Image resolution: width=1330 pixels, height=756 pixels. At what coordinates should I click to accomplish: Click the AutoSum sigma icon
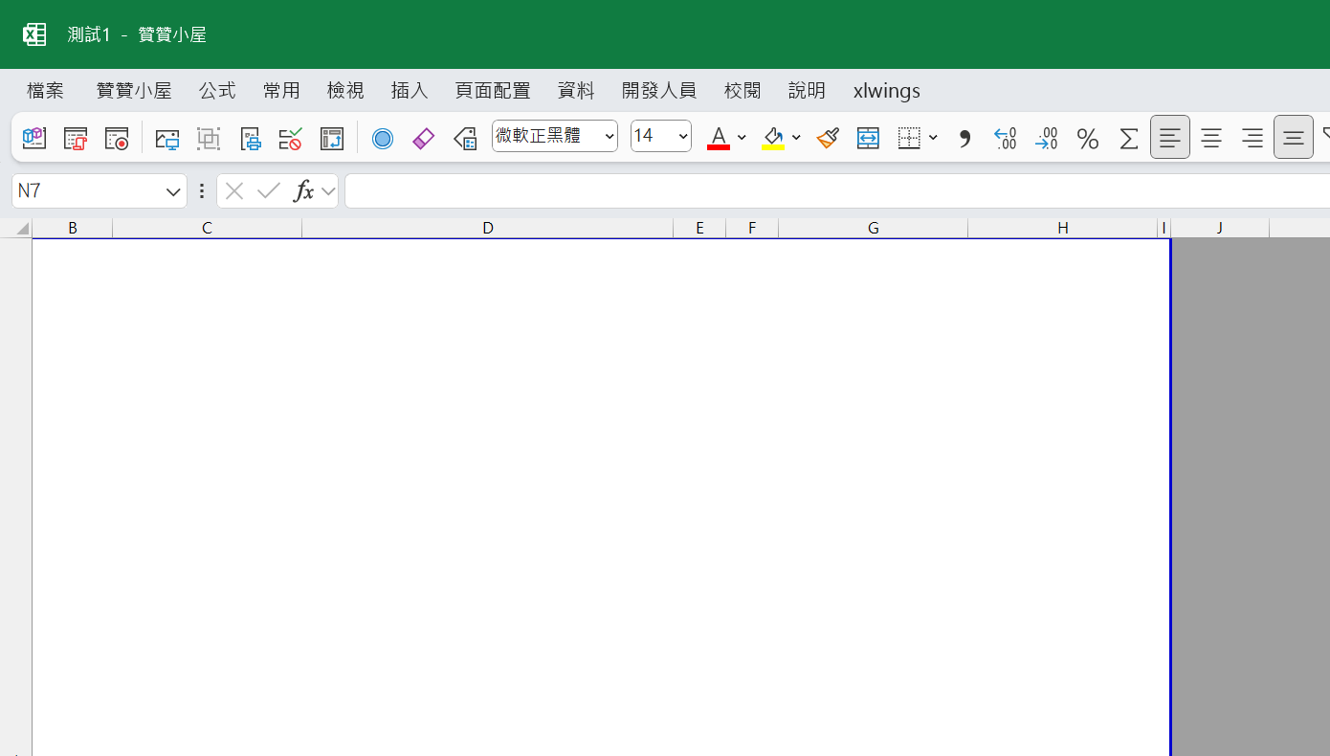(1129, 139)
